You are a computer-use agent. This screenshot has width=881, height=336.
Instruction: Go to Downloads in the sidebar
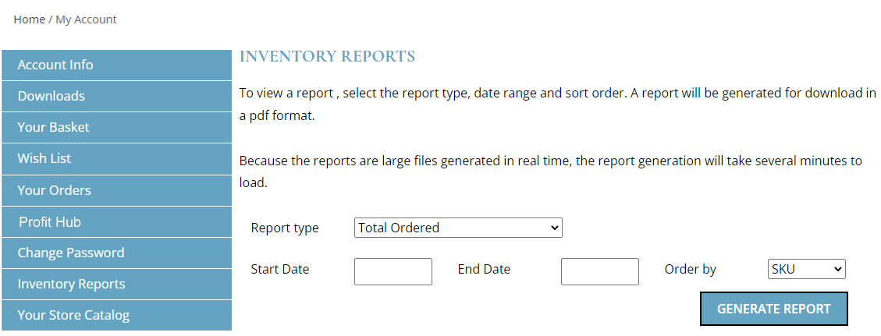coord(117,96)
